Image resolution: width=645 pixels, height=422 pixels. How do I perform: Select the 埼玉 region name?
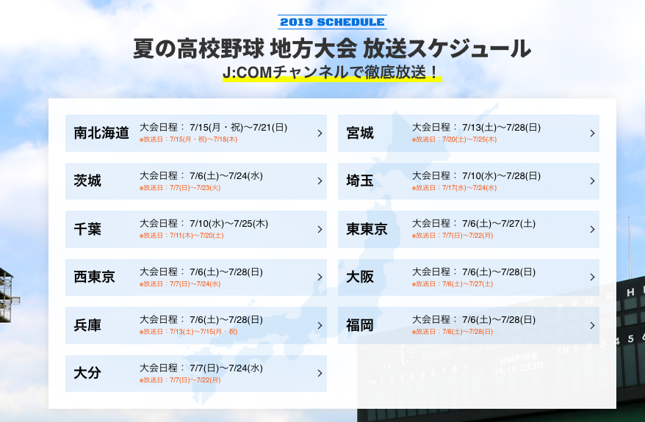[360, 181]
